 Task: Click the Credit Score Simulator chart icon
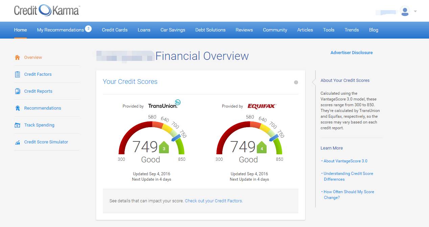coord(18,142)
